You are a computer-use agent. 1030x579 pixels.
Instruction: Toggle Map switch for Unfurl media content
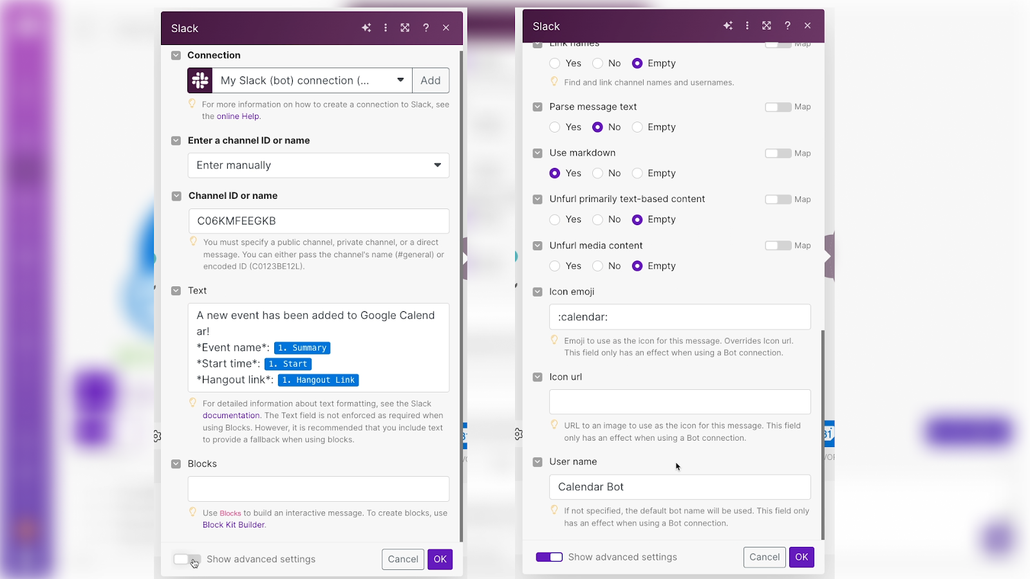click(778, 246)
